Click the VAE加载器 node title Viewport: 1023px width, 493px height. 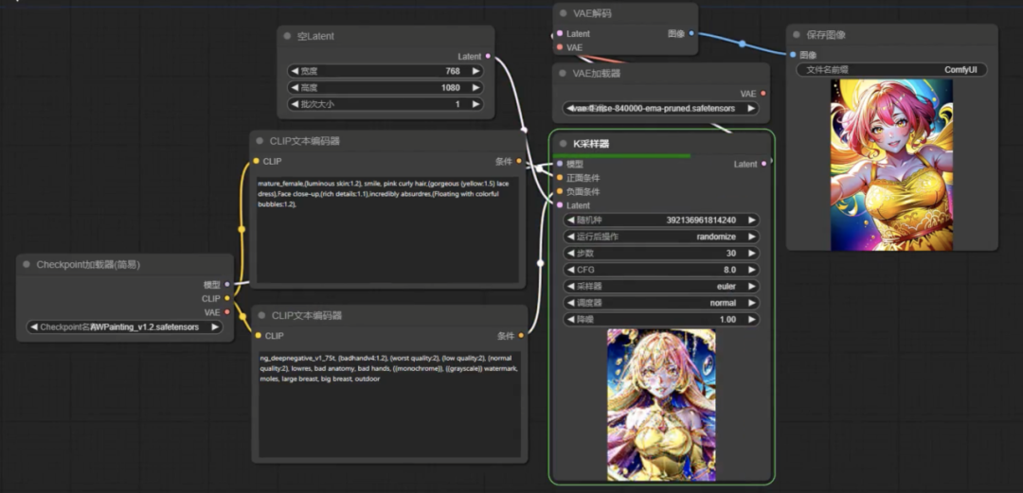click(x=597, y=74)
